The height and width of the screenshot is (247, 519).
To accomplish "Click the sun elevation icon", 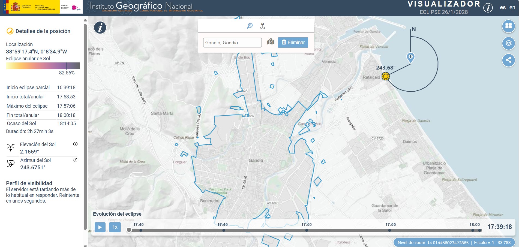I will pyautogui.click(x=11, y=148).
